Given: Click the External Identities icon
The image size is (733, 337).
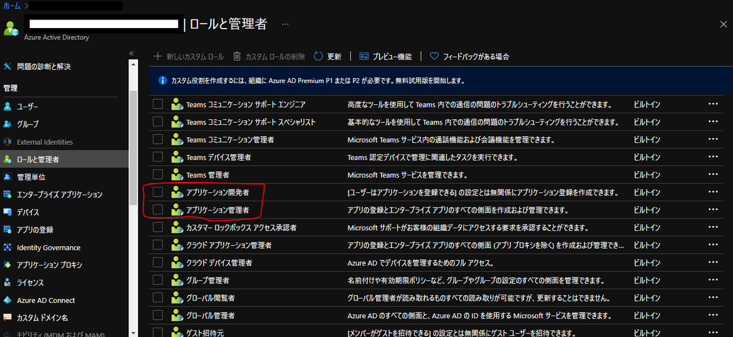Looking at the screenshot, I should 7,142.
